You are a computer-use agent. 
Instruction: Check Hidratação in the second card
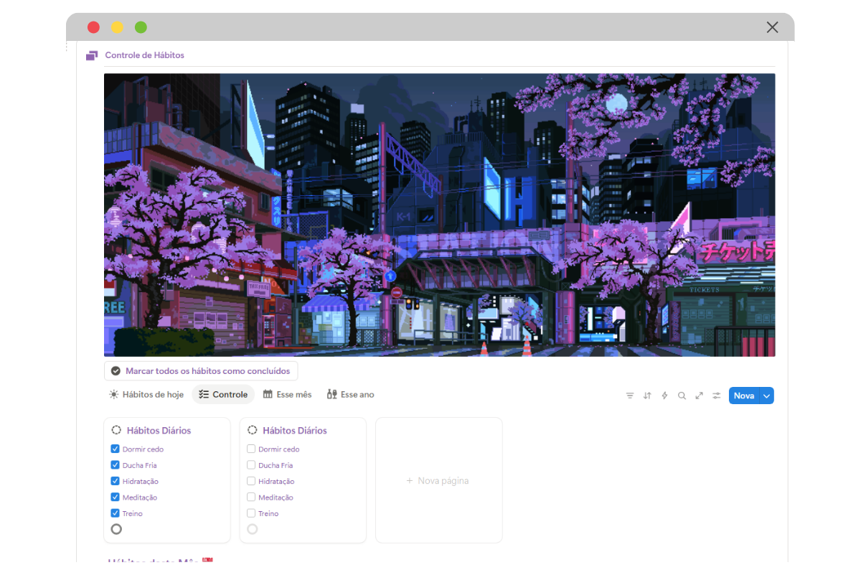[x=251, y=481]
